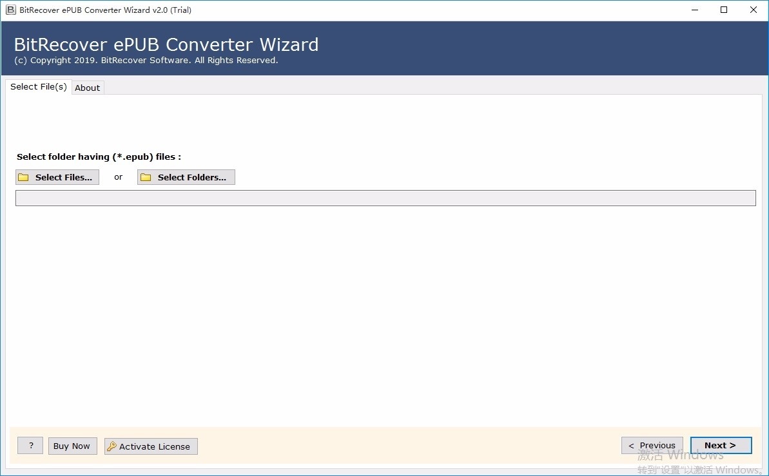Click the 'Select folder having (*.epub) files :' label
Viewport: 769px width, 476px height.
[99, 157]
